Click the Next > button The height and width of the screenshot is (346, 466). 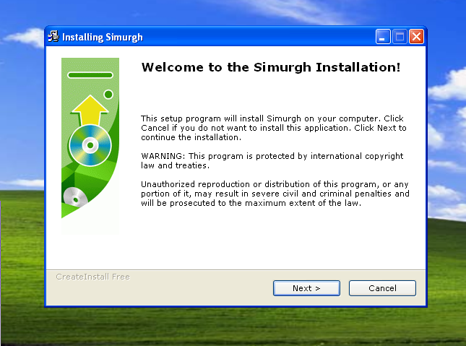click(x=306, y=288)
